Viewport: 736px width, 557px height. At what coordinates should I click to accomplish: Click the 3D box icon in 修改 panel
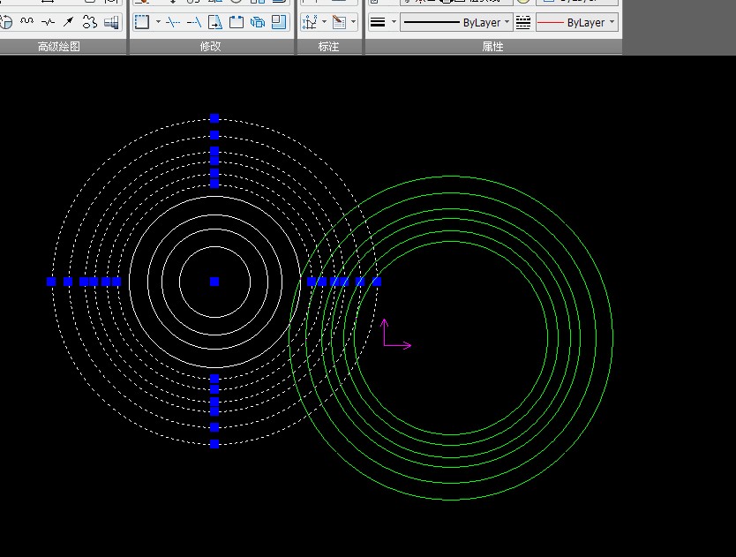tap(258, 21)
